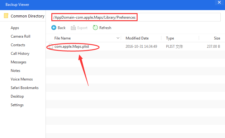
Task: Open Voice Memos category
Action: pyautogui.click(x=22, y=79)
